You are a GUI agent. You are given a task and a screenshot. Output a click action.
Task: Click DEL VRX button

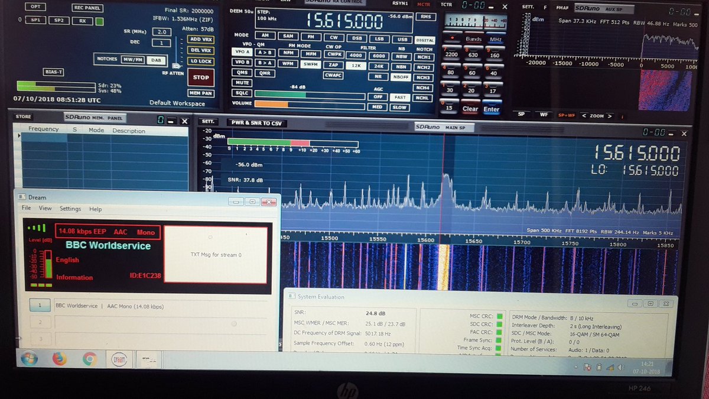201,50
